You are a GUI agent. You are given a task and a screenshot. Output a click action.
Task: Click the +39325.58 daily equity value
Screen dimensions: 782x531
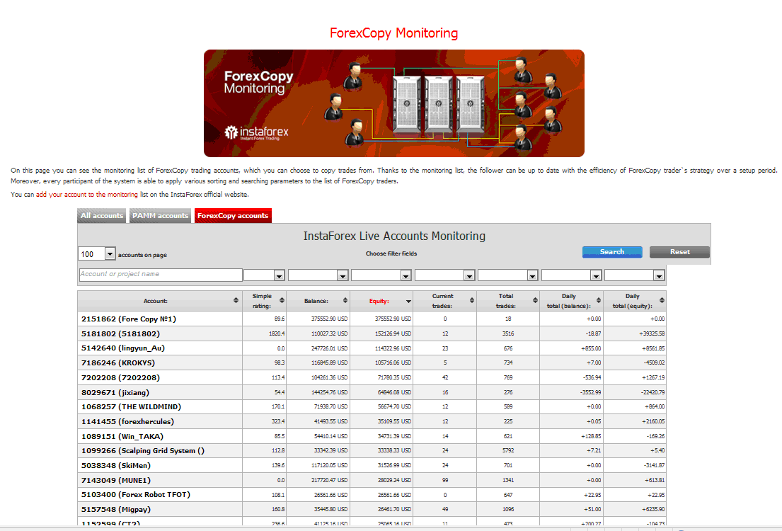(x=652, y=333)
